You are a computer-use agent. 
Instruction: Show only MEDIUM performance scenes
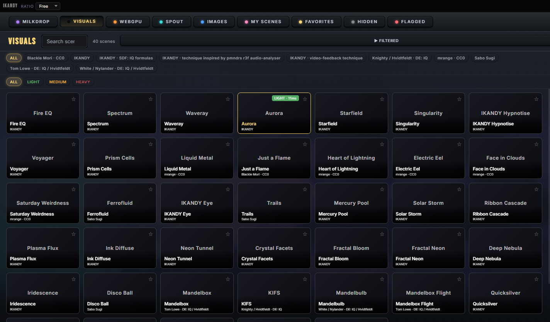click(58, 82)
